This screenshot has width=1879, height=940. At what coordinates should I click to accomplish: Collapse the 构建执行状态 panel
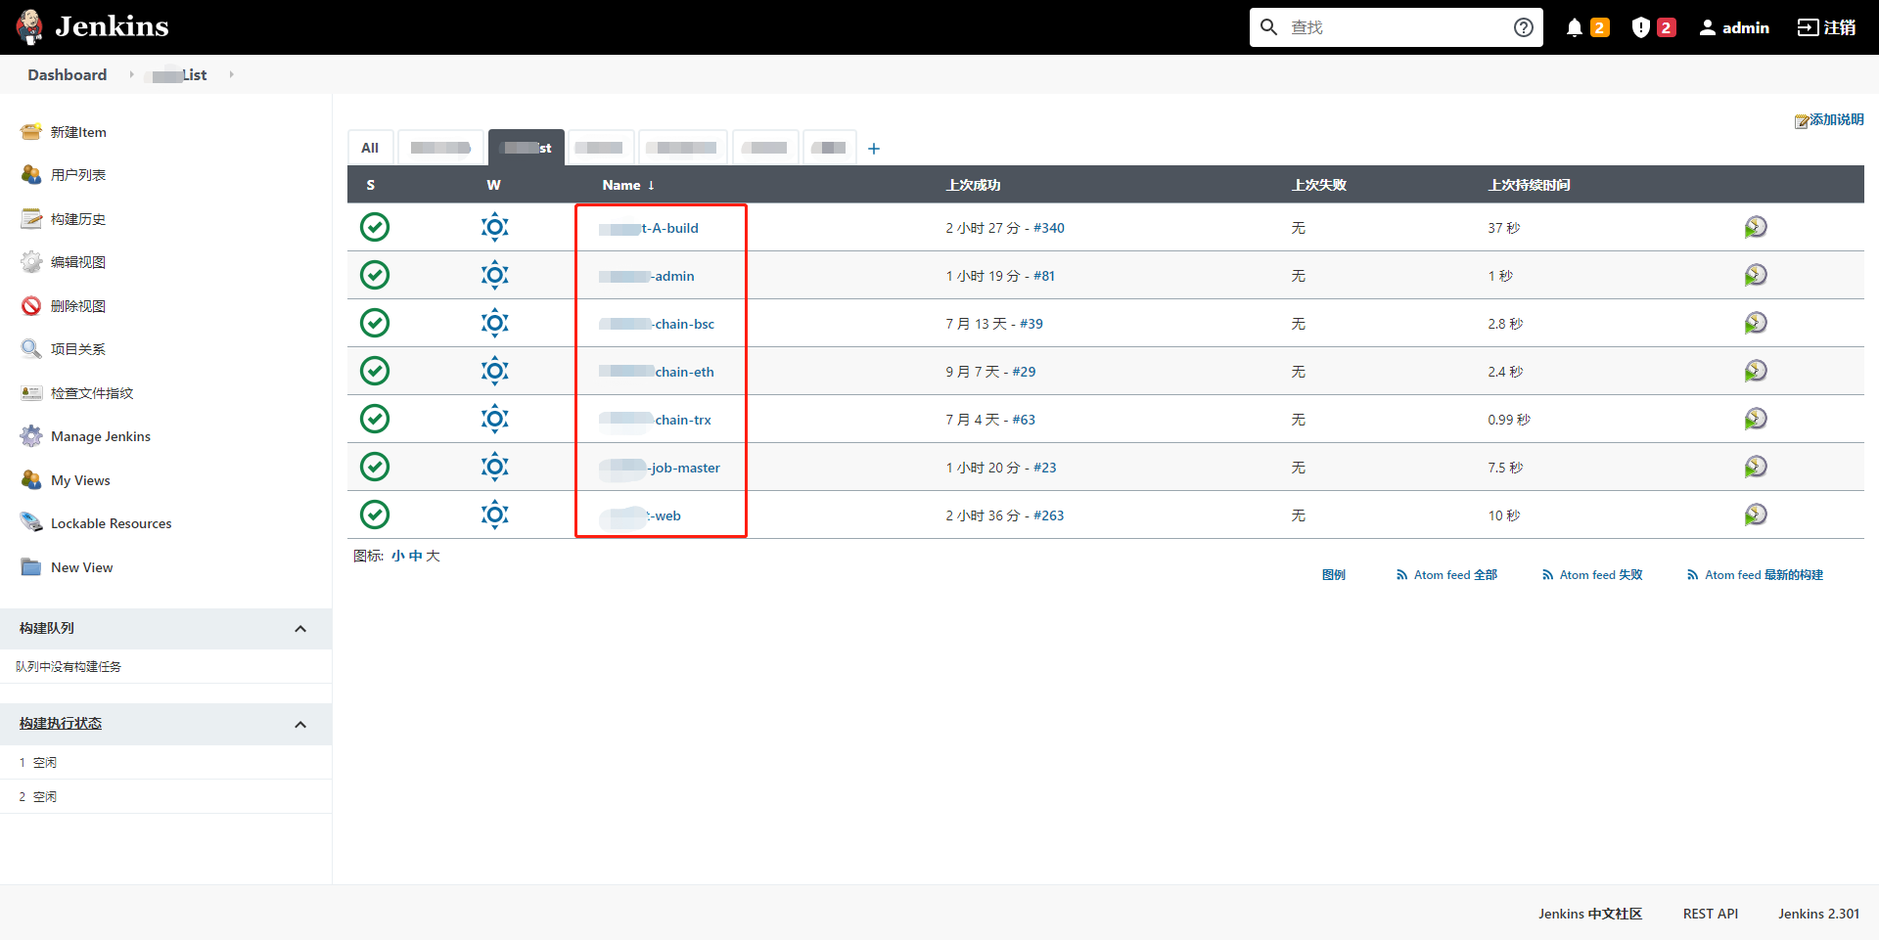[300, 725]
